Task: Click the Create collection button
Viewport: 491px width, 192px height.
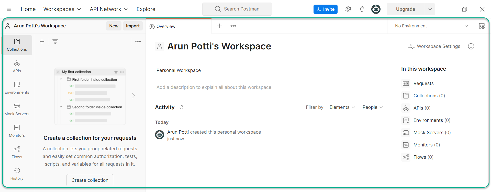Action: point(90,180)
